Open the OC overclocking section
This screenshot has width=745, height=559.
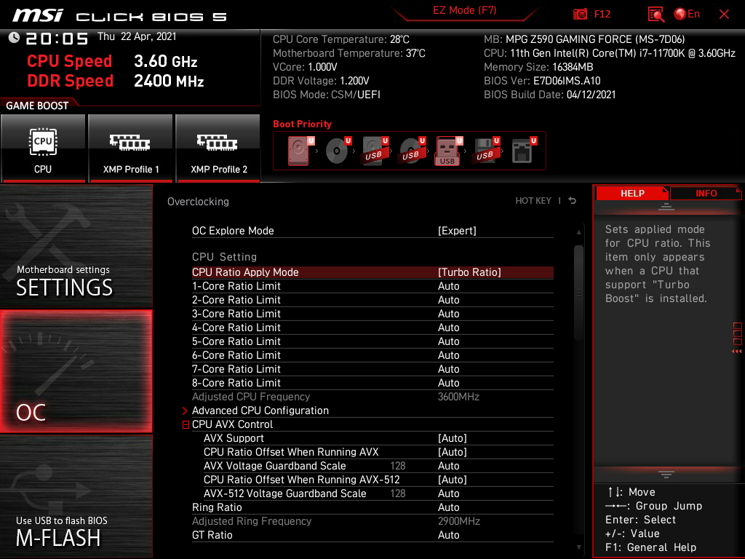[76, 372]
